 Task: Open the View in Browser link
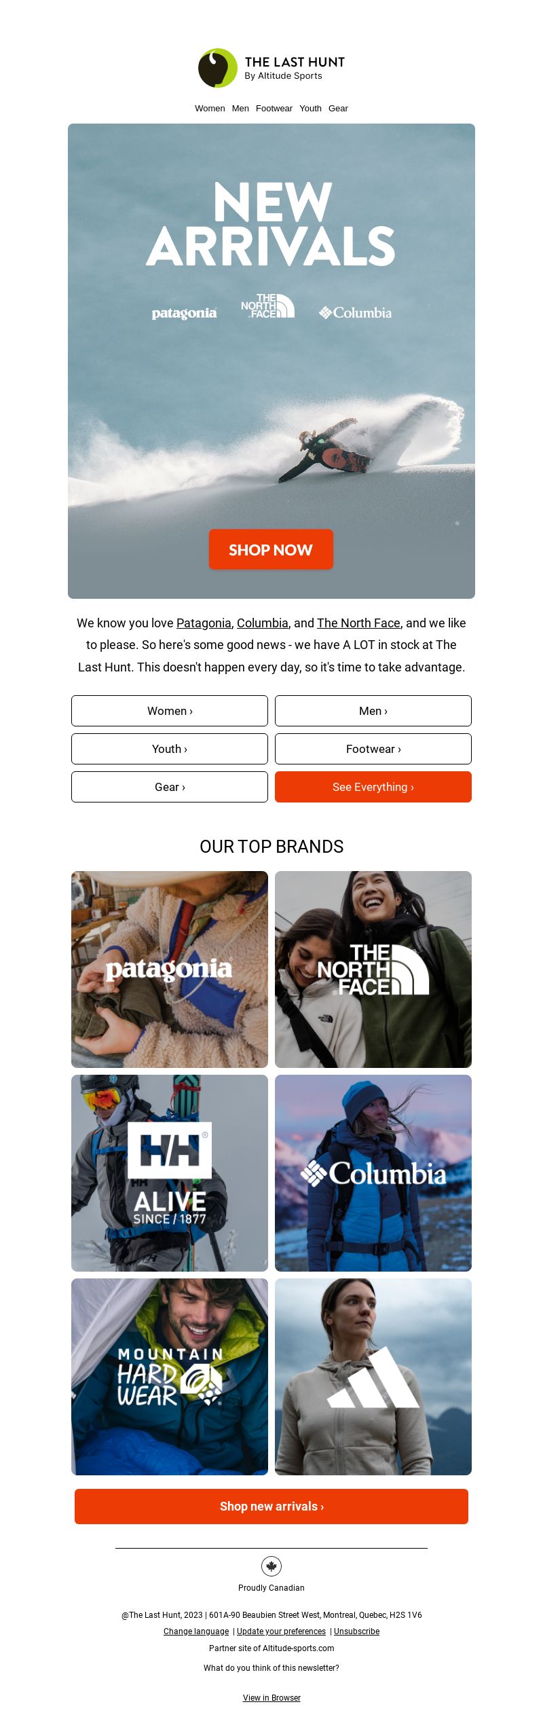coord(271,1697)
